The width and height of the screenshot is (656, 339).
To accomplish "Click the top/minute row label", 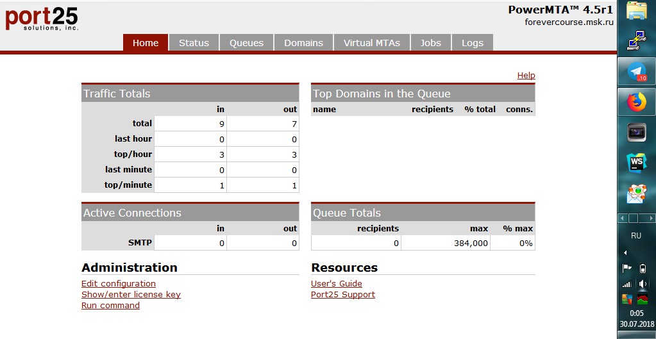I will click(x=128, y=185).
